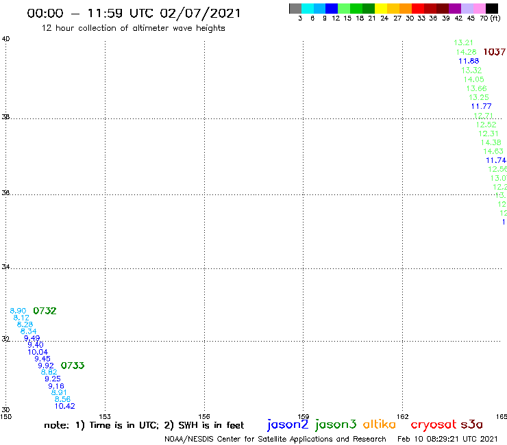The image size is (507, 445).
Task: Select wave height value 8.90
Action: pos(18,311)
